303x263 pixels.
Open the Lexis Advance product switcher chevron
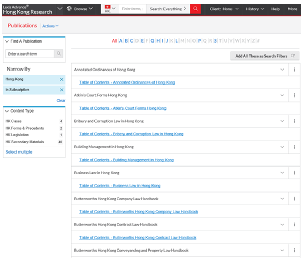click(x=60, y=9)
